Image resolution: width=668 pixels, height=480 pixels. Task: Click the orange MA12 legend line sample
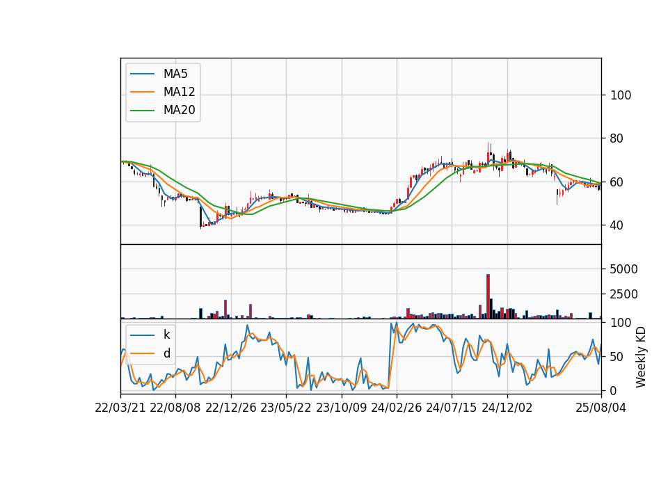pyautogui.click(x=142, y=92)
